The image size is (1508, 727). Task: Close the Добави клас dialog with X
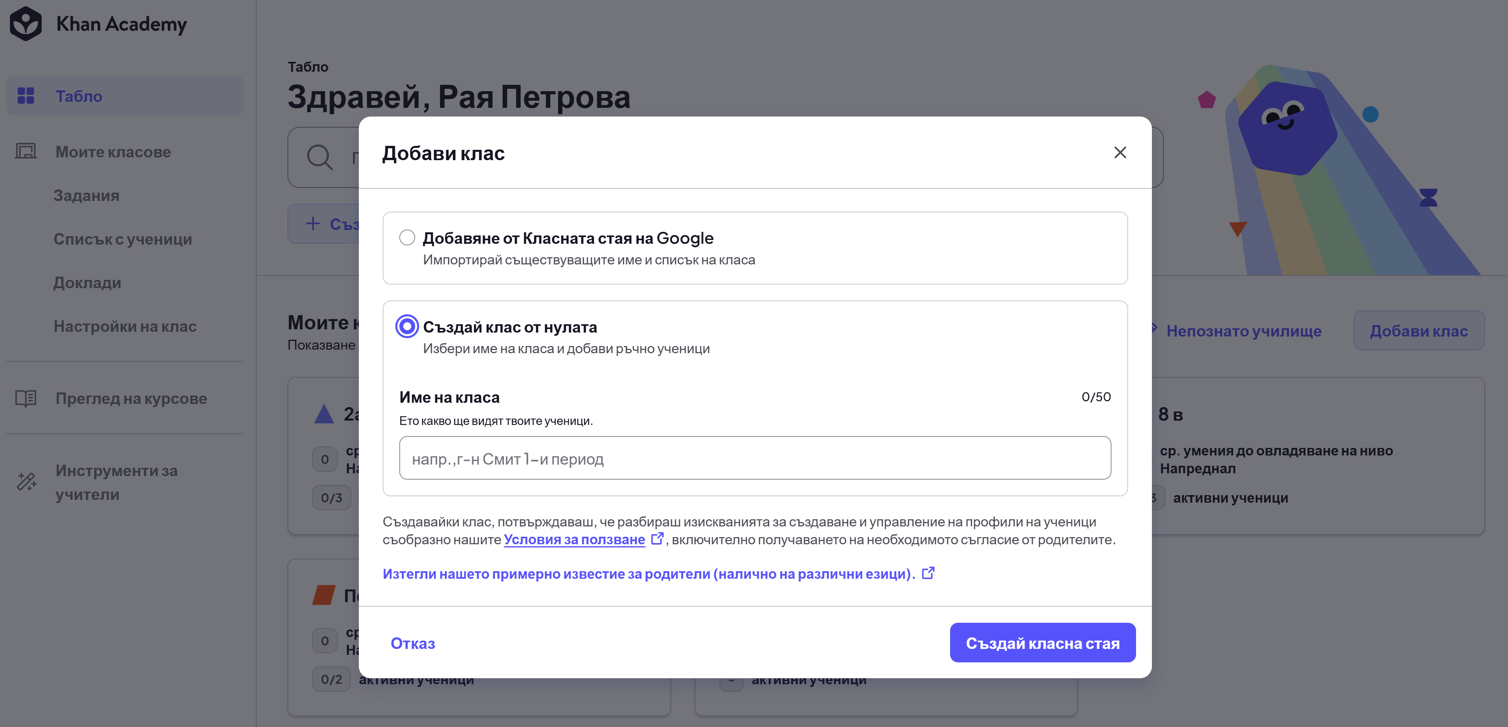[x=1120, y=153]
